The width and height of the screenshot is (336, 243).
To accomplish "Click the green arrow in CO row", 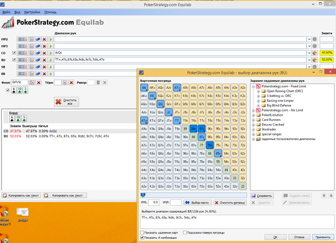I will 50,53.
